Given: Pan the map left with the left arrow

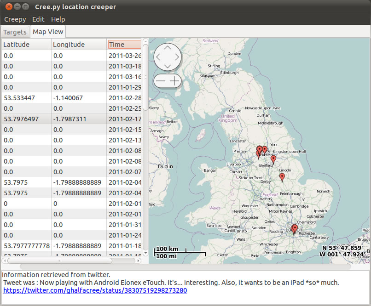Looking at the screenshot, I should [x=159, y=57].
